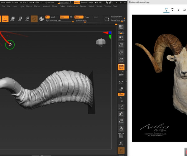Click the QuickSave button
The width and height of the screenshot is (187, 156).
50,2
